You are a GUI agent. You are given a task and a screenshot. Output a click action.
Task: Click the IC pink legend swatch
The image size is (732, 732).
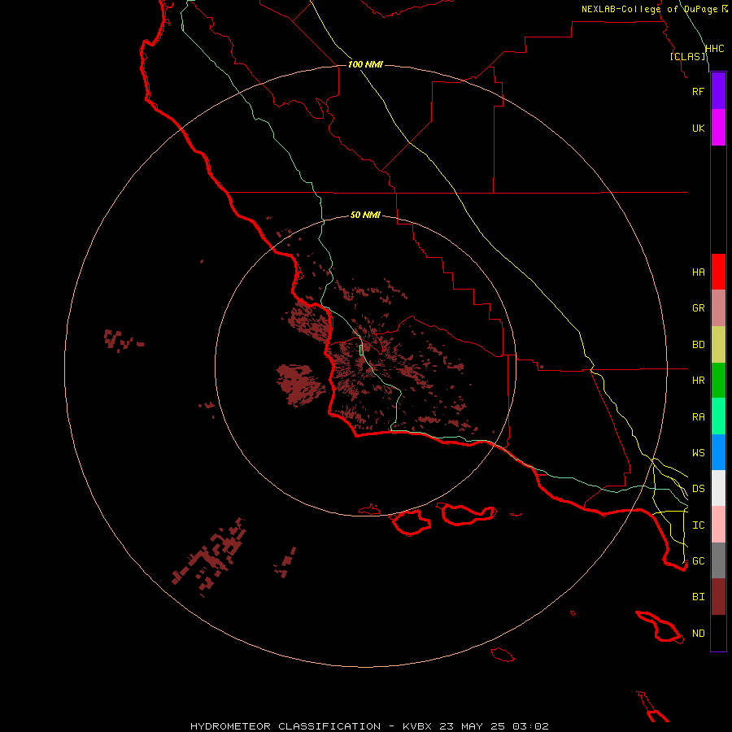coord(718,525)
